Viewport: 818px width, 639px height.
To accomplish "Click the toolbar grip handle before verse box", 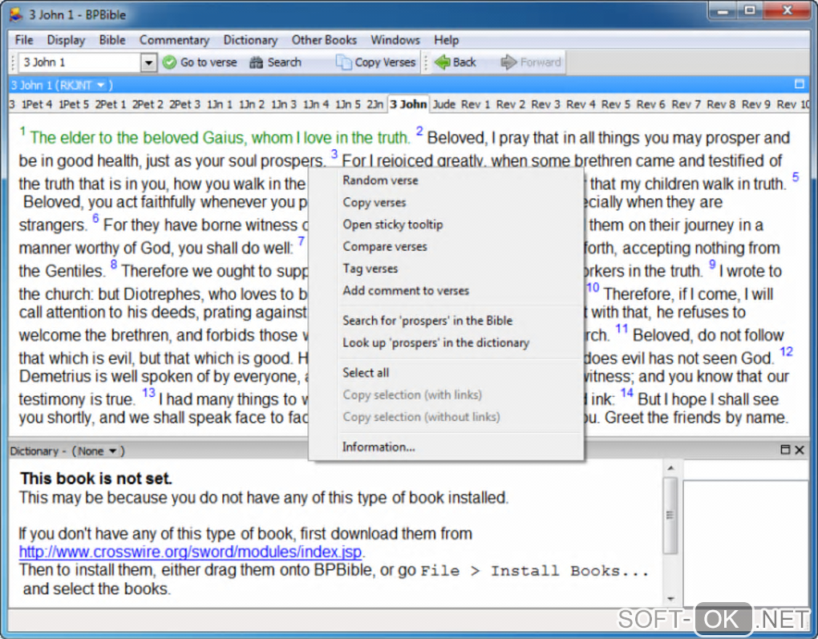I will (13, 63).
